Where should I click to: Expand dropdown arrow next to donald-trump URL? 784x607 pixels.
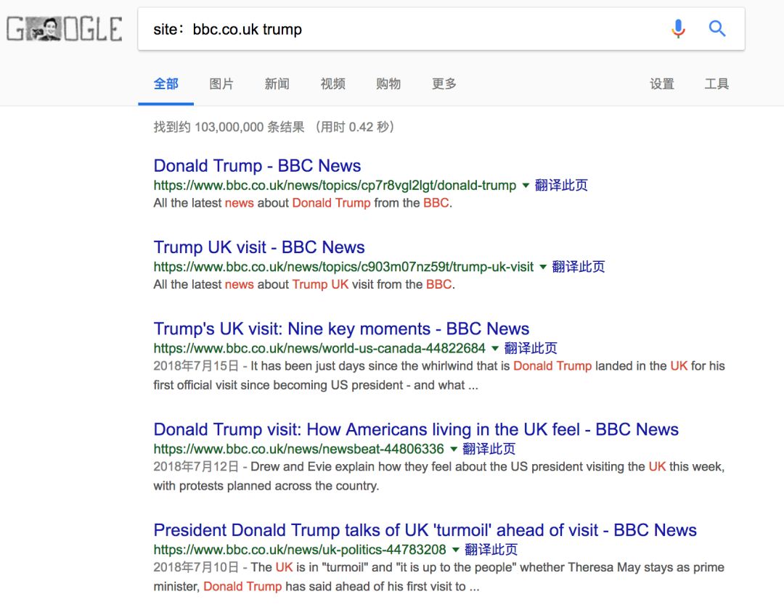[x=526, y=186]
